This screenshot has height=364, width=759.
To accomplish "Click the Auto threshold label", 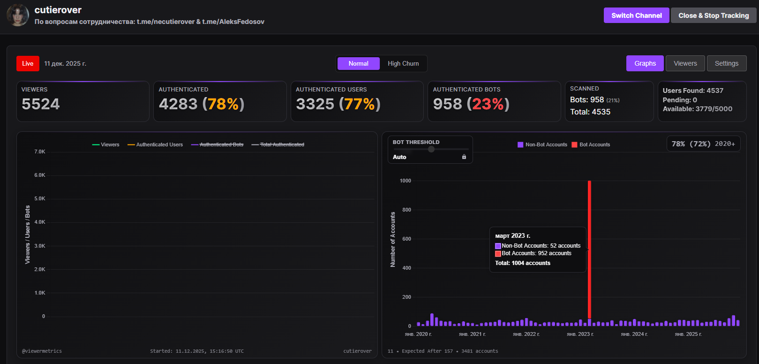I will (x=399, y=157).
